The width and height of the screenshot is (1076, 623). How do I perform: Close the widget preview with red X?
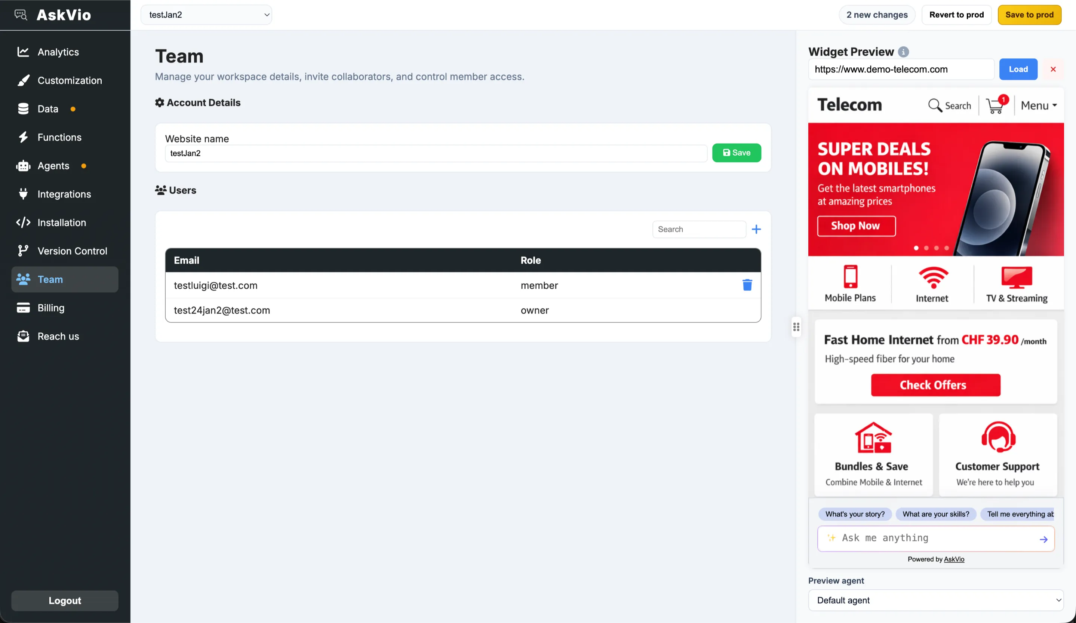pyautogui.click(x=1053, y=69)
